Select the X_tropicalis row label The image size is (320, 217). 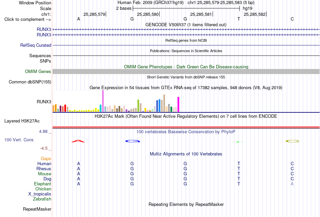pos(40,194)
